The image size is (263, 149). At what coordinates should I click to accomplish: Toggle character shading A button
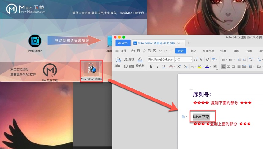click(215, 66)
